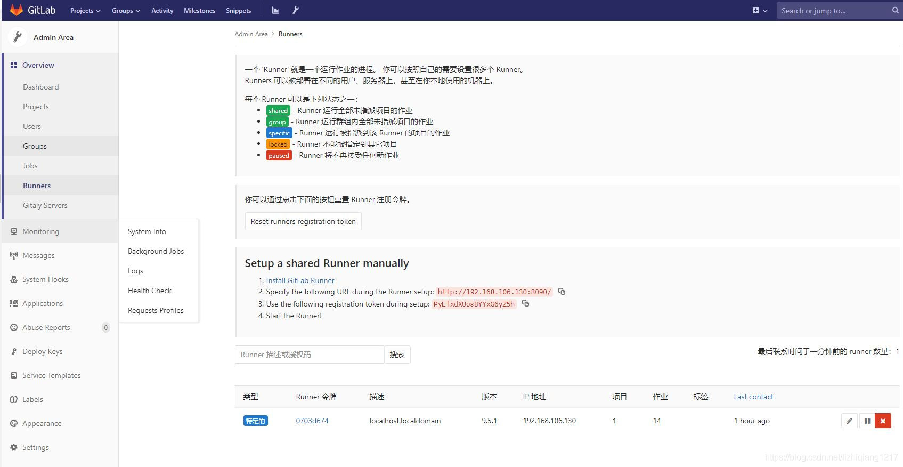Open the new item plus dropdown
This screenshot has width=903, height=467.
tap(760, 10)
